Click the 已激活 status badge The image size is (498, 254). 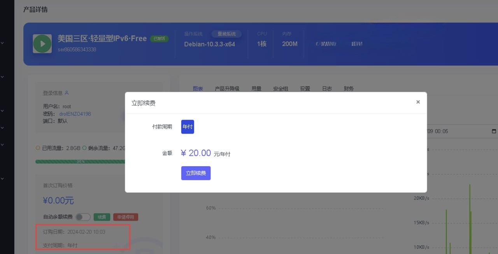tap(159, 39)
